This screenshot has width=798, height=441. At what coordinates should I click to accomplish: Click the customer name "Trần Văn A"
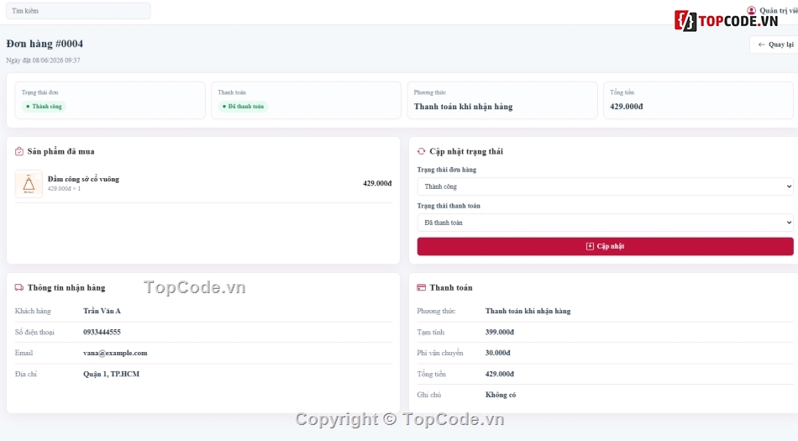tap(102, 311)
